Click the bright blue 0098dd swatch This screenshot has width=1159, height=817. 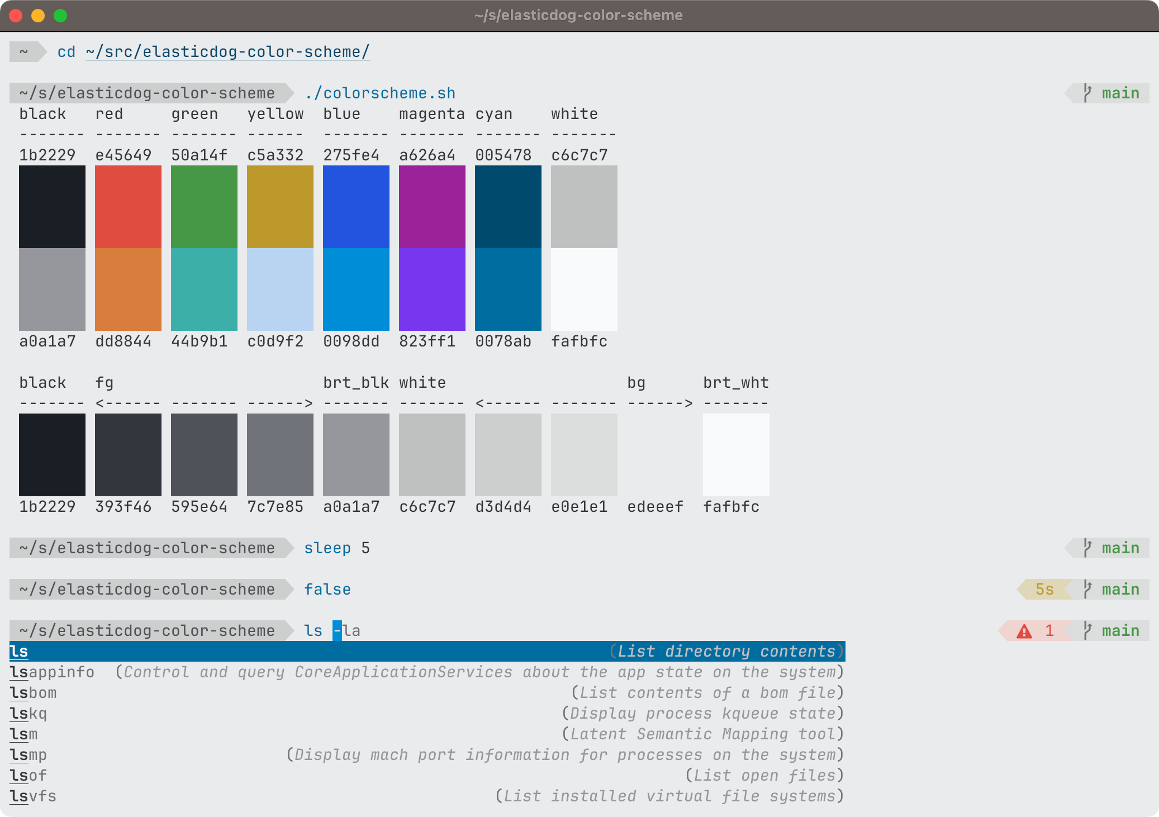(x=356, y=289)
